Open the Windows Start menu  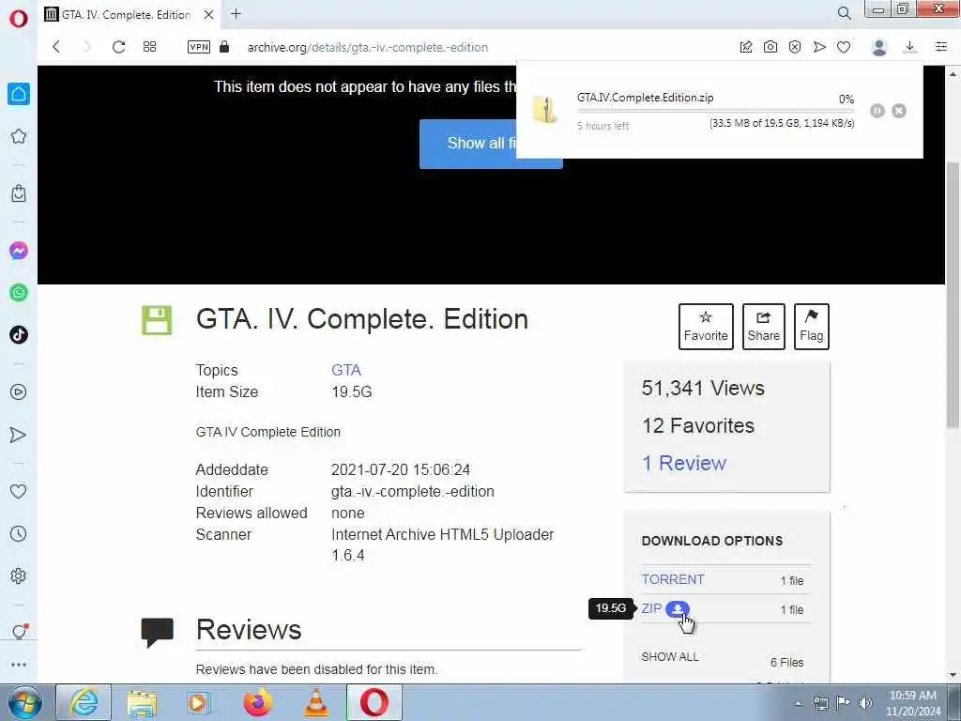click(x=24, y=702)
